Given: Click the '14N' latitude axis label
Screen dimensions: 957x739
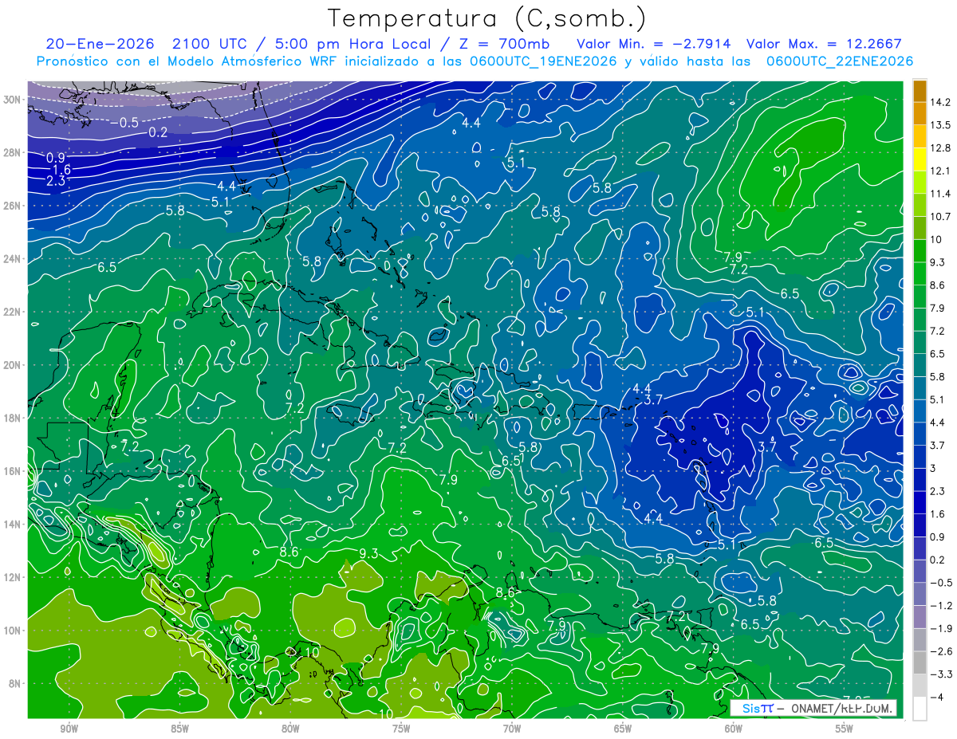Looking at the screenshot, I should pyautogui.click(x=14, y=525).
